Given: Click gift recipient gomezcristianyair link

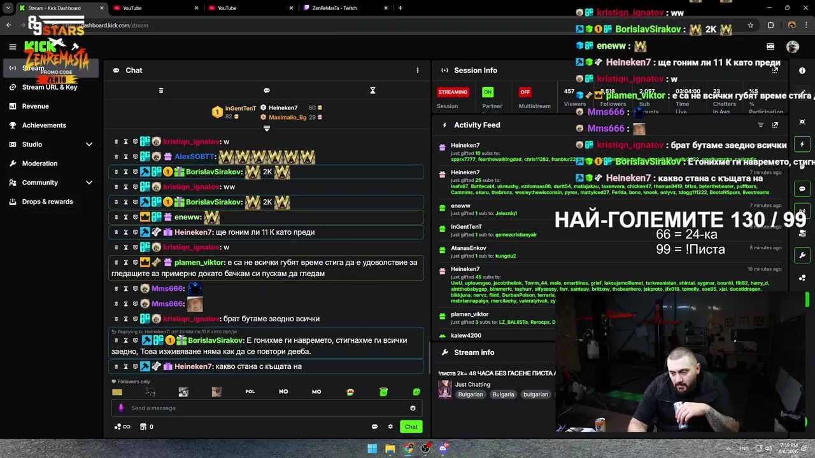Looking at the screenshot, I should point(516,235).
